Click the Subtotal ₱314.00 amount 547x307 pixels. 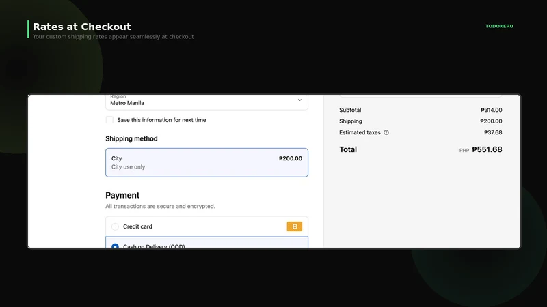click(491, 110)
